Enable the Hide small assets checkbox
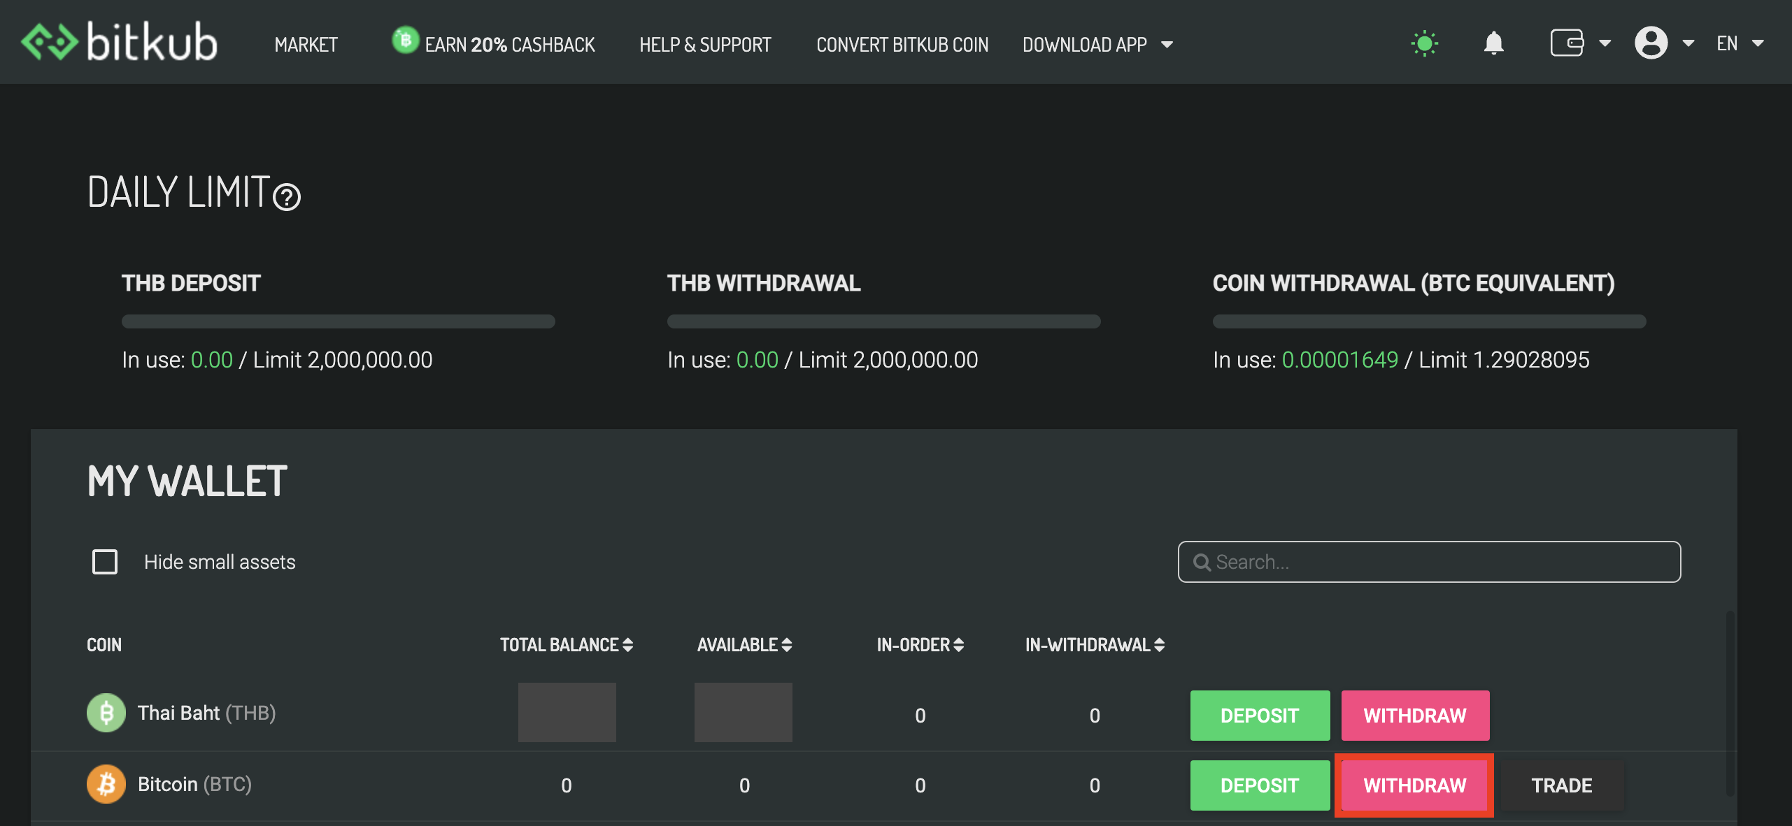The width and height of the screenshot is (1792, 826). pos(105,562)
